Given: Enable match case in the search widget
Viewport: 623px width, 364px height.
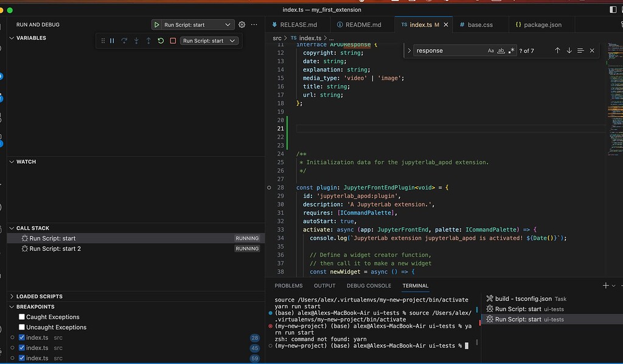Looking at the screenshot, I should click(490, 50).
